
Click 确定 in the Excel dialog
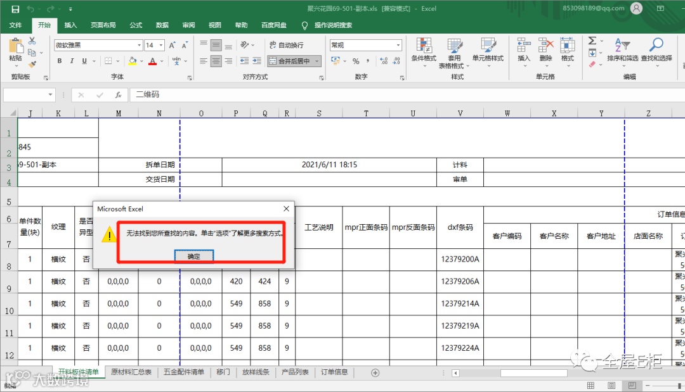[x=194, y=256]
